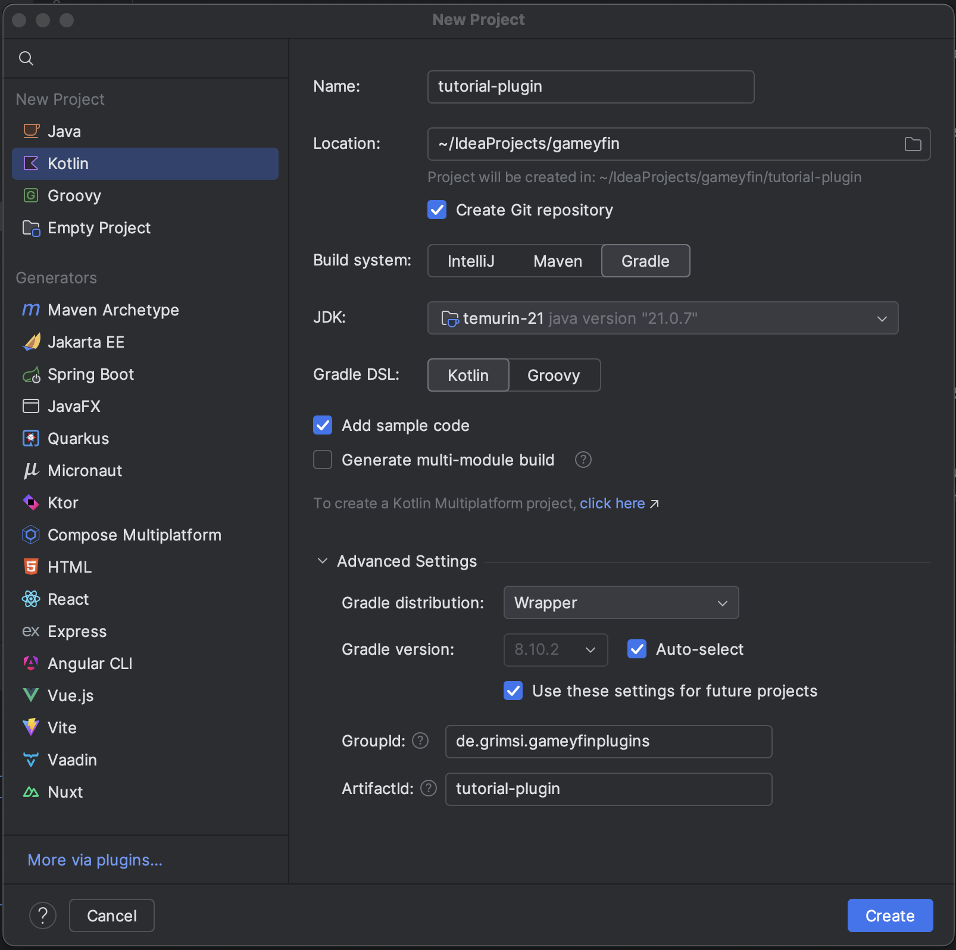The height and width of the screenshot is (950, 956).
Task: Uncheck Use these settings for future projects
Action: (x=513, y=690)
